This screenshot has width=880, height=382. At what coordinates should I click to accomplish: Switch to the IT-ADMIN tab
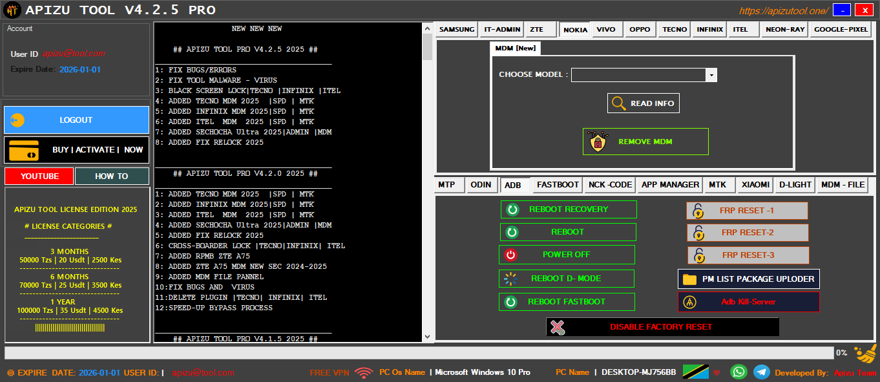(502, 30)
